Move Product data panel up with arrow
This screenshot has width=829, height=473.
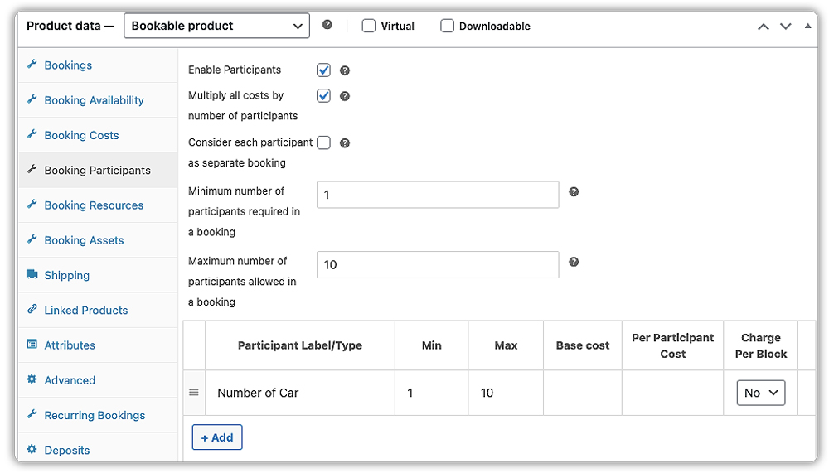(x=764, y=27)
